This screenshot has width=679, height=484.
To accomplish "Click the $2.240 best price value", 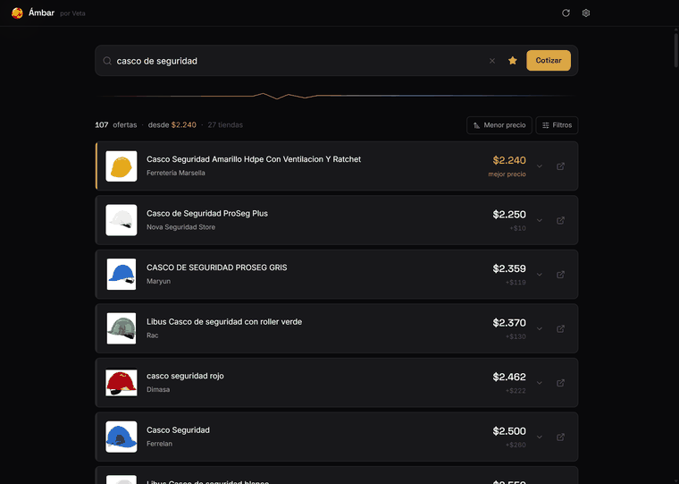I will point(509,160).
